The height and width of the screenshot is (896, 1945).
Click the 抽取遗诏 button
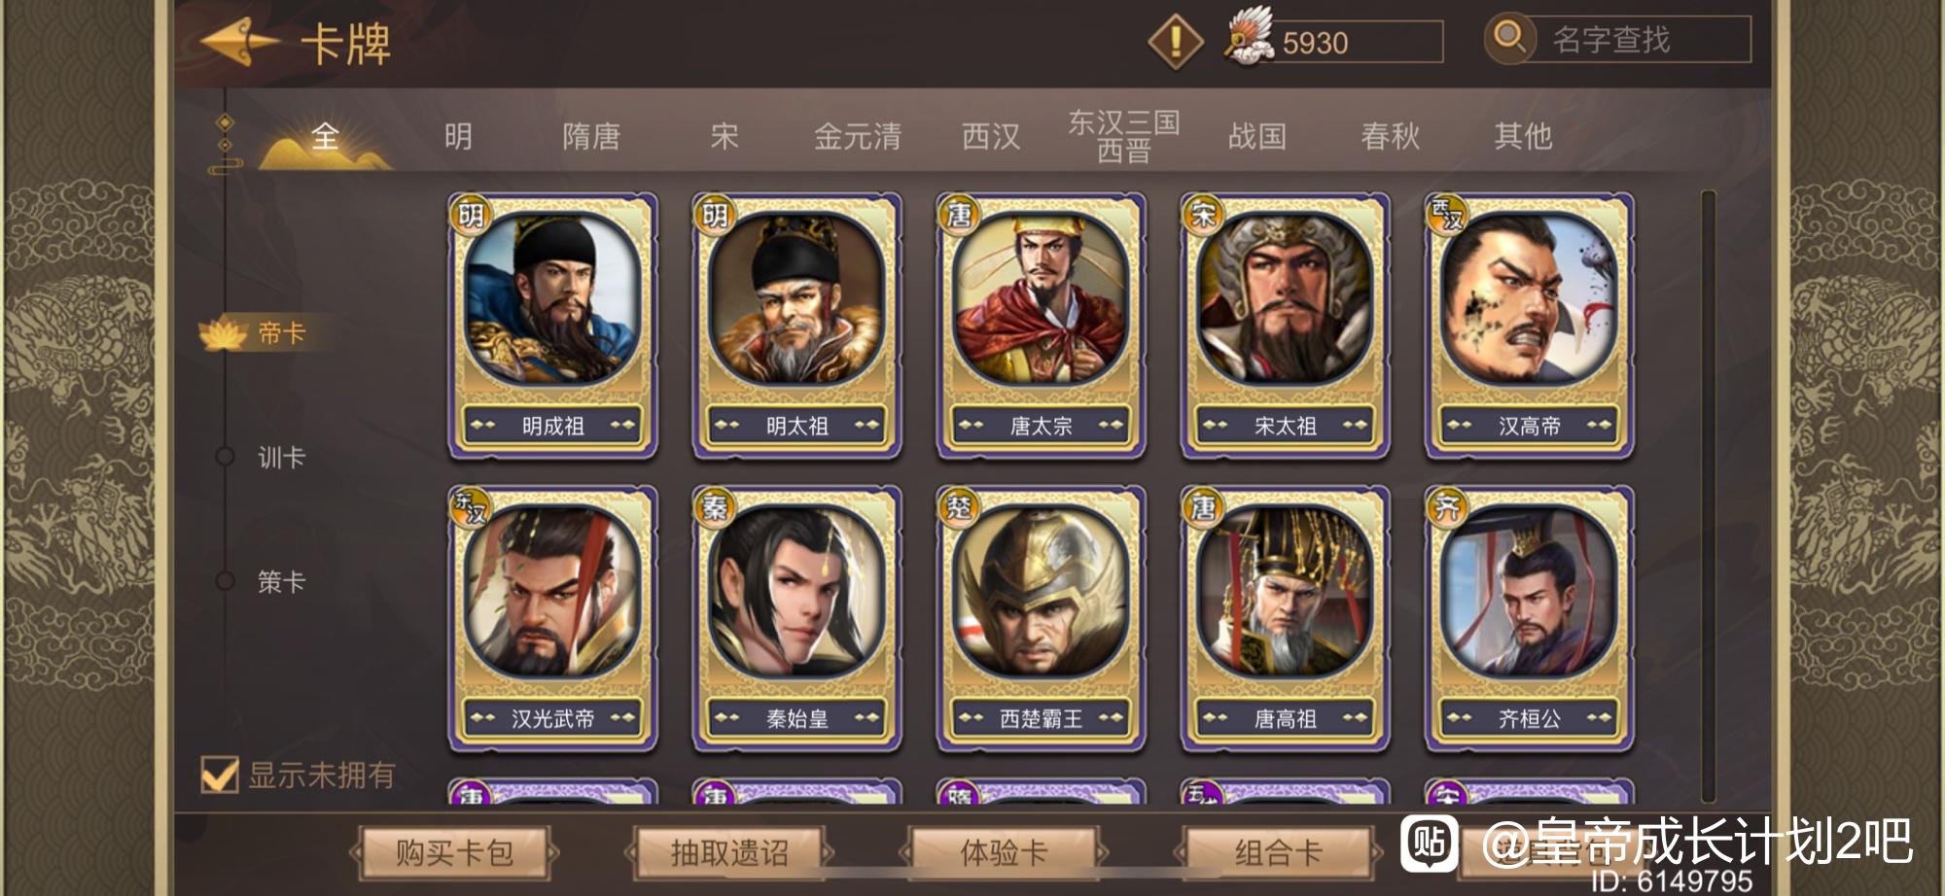(x=729, y=853)
